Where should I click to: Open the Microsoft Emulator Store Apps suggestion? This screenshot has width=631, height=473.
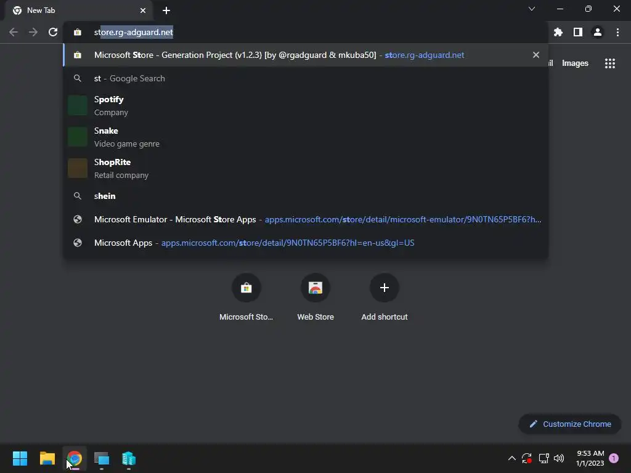[x=306, y=219]
